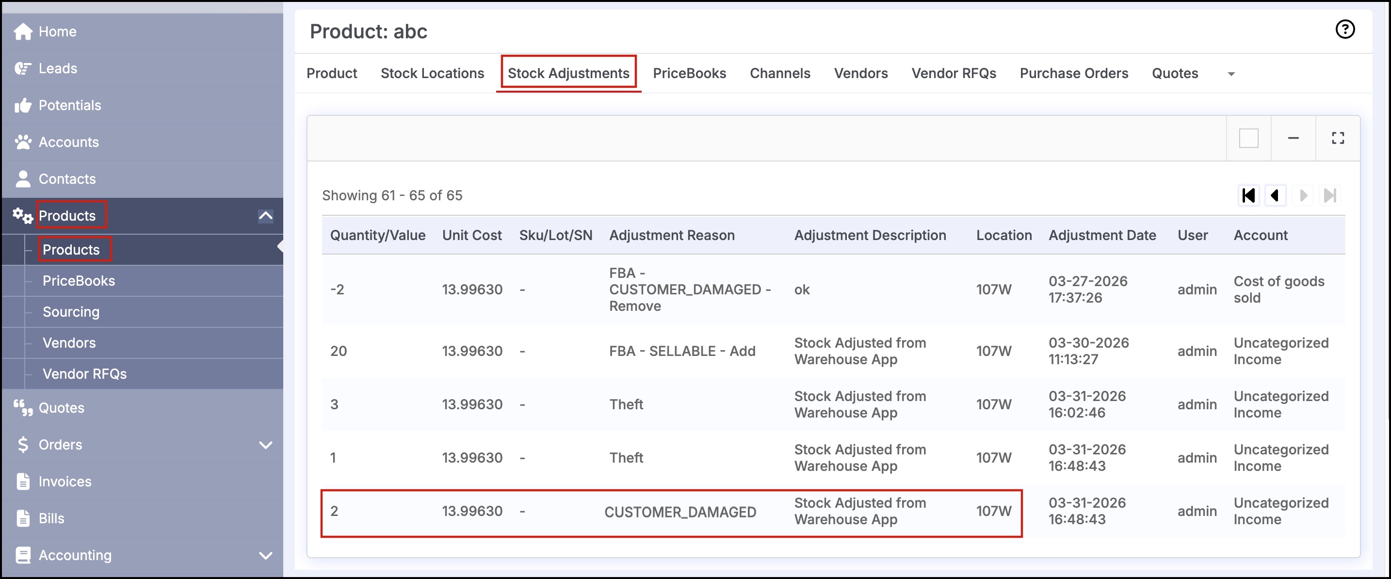
Task: Go to first page of adjustments
Action: 1248,195
